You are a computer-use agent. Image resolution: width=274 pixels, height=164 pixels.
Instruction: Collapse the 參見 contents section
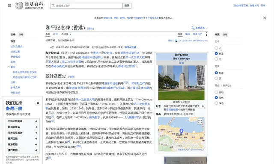pyautogui.click(x=9, y=67)
